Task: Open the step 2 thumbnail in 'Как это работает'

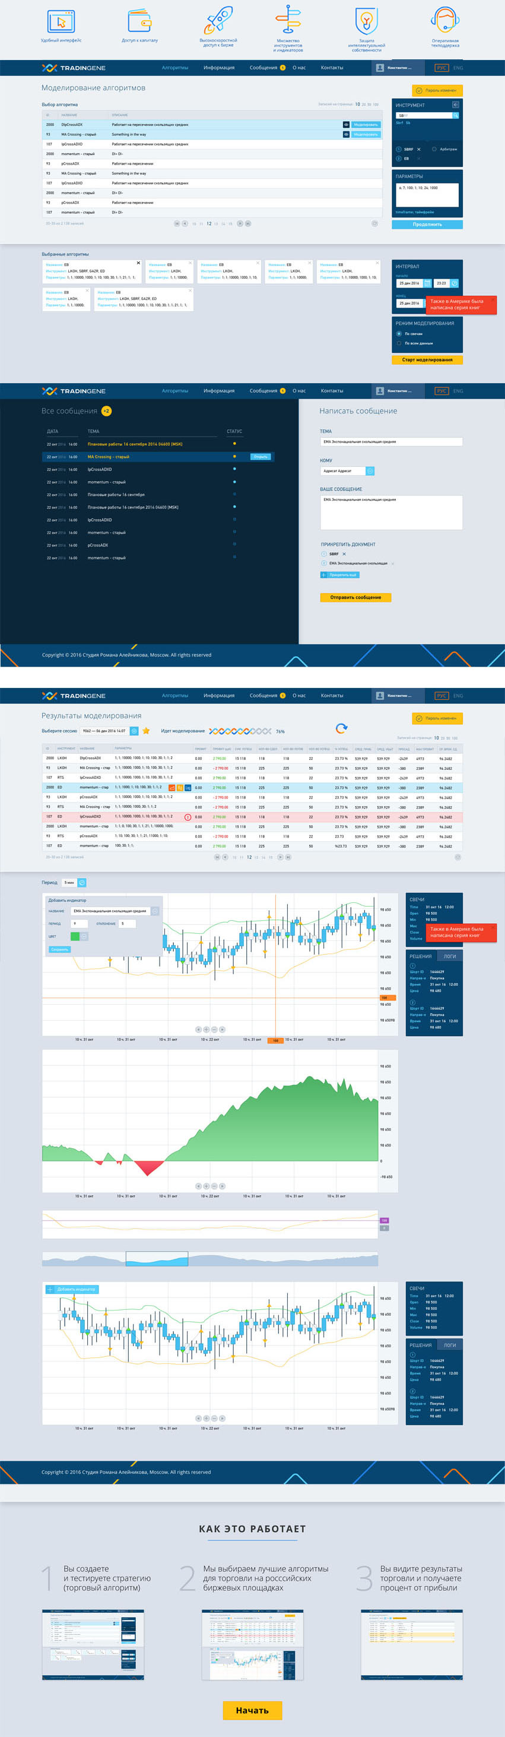Action: 253,1644
